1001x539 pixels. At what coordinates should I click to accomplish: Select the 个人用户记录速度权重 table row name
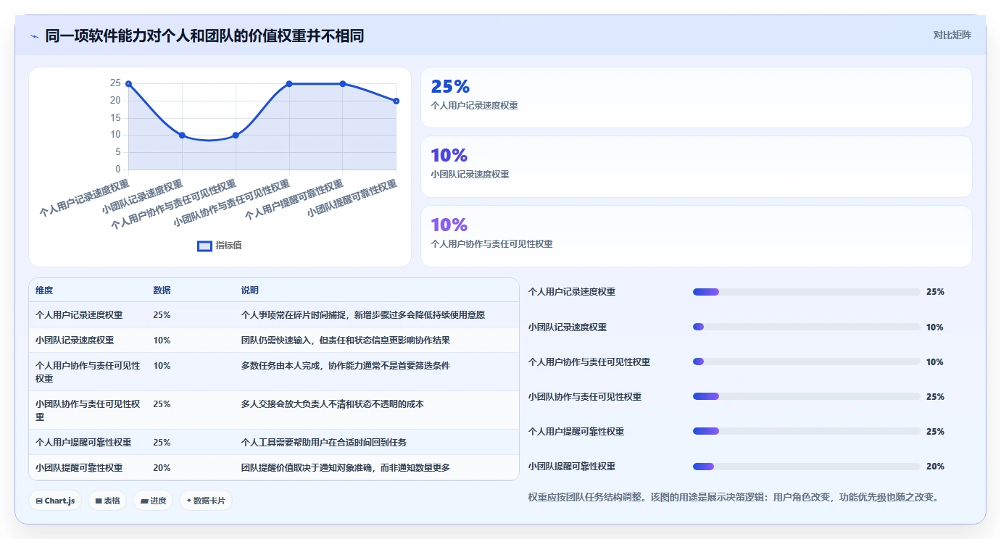pos(79,315)
